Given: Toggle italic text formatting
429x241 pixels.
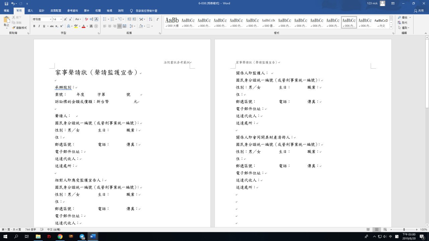Looking at the screenshot, I should point(39,26).
